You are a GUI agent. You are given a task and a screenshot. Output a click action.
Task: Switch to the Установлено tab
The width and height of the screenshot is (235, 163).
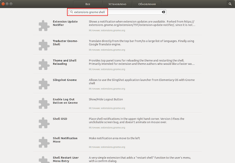[x=117, y=4]
